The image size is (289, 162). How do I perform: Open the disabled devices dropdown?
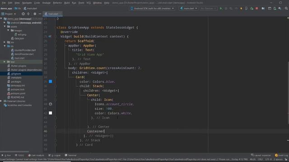pyautogui.click(x=209, y=9)
